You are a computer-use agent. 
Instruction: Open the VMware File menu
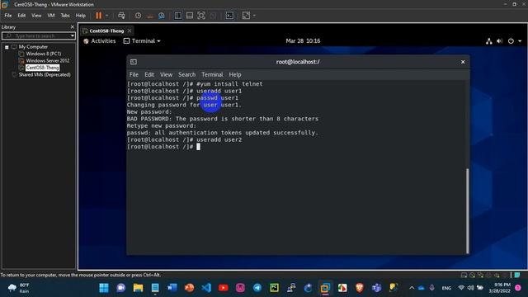pyautogui.click(x=8, y=16)
